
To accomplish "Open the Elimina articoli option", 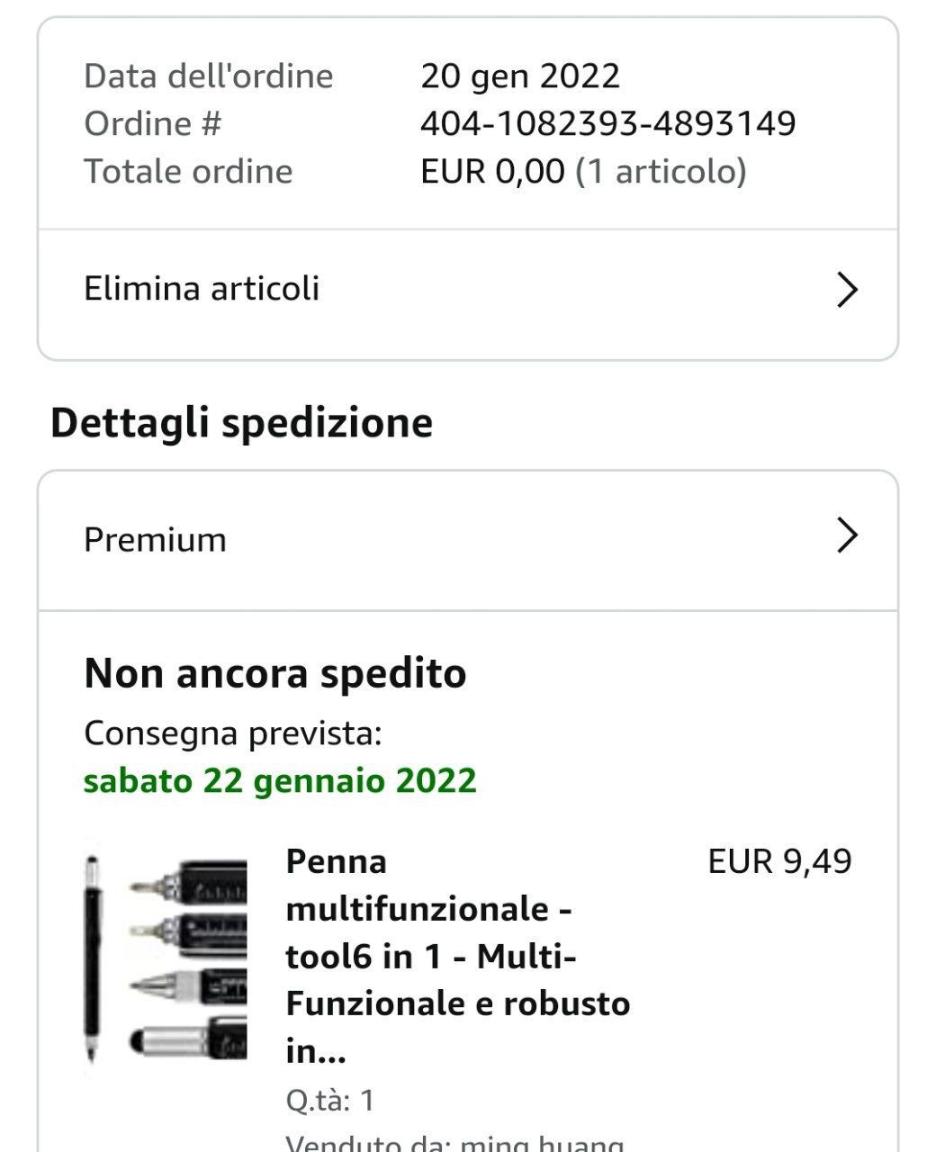I will [x=202, y=289].
